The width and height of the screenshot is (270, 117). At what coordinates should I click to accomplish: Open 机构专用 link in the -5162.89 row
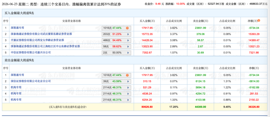click(x=16, y=87)
